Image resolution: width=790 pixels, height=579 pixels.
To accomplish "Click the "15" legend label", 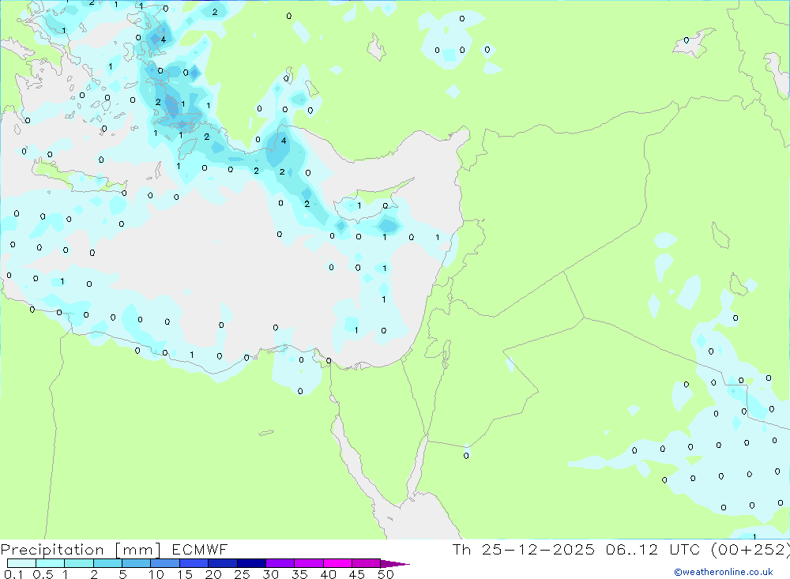I will [x=185, y=574].
